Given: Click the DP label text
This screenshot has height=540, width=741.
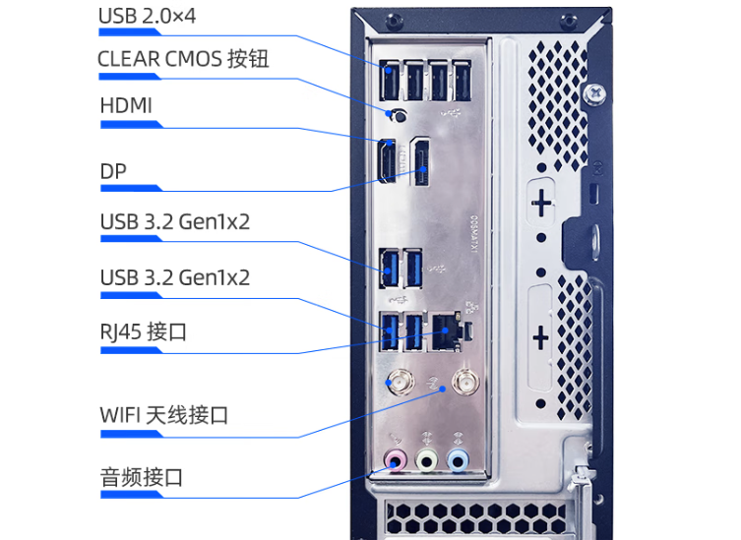Looking at the screenshot, I should pos(113,171).
